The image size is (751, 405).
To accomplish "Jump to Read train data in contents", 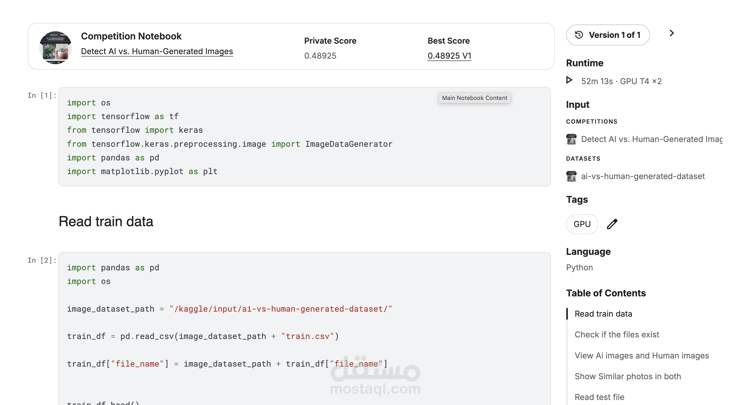I will click(603, 314).
